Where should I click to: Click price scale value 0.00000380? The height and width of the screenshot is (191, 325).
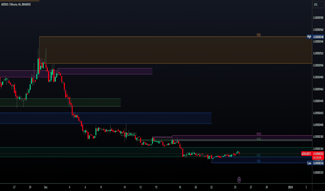318,137
